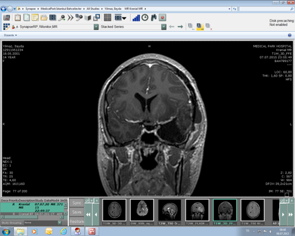
Task: Click All Studies in the breadcrumb path
Action: (93, 9)
